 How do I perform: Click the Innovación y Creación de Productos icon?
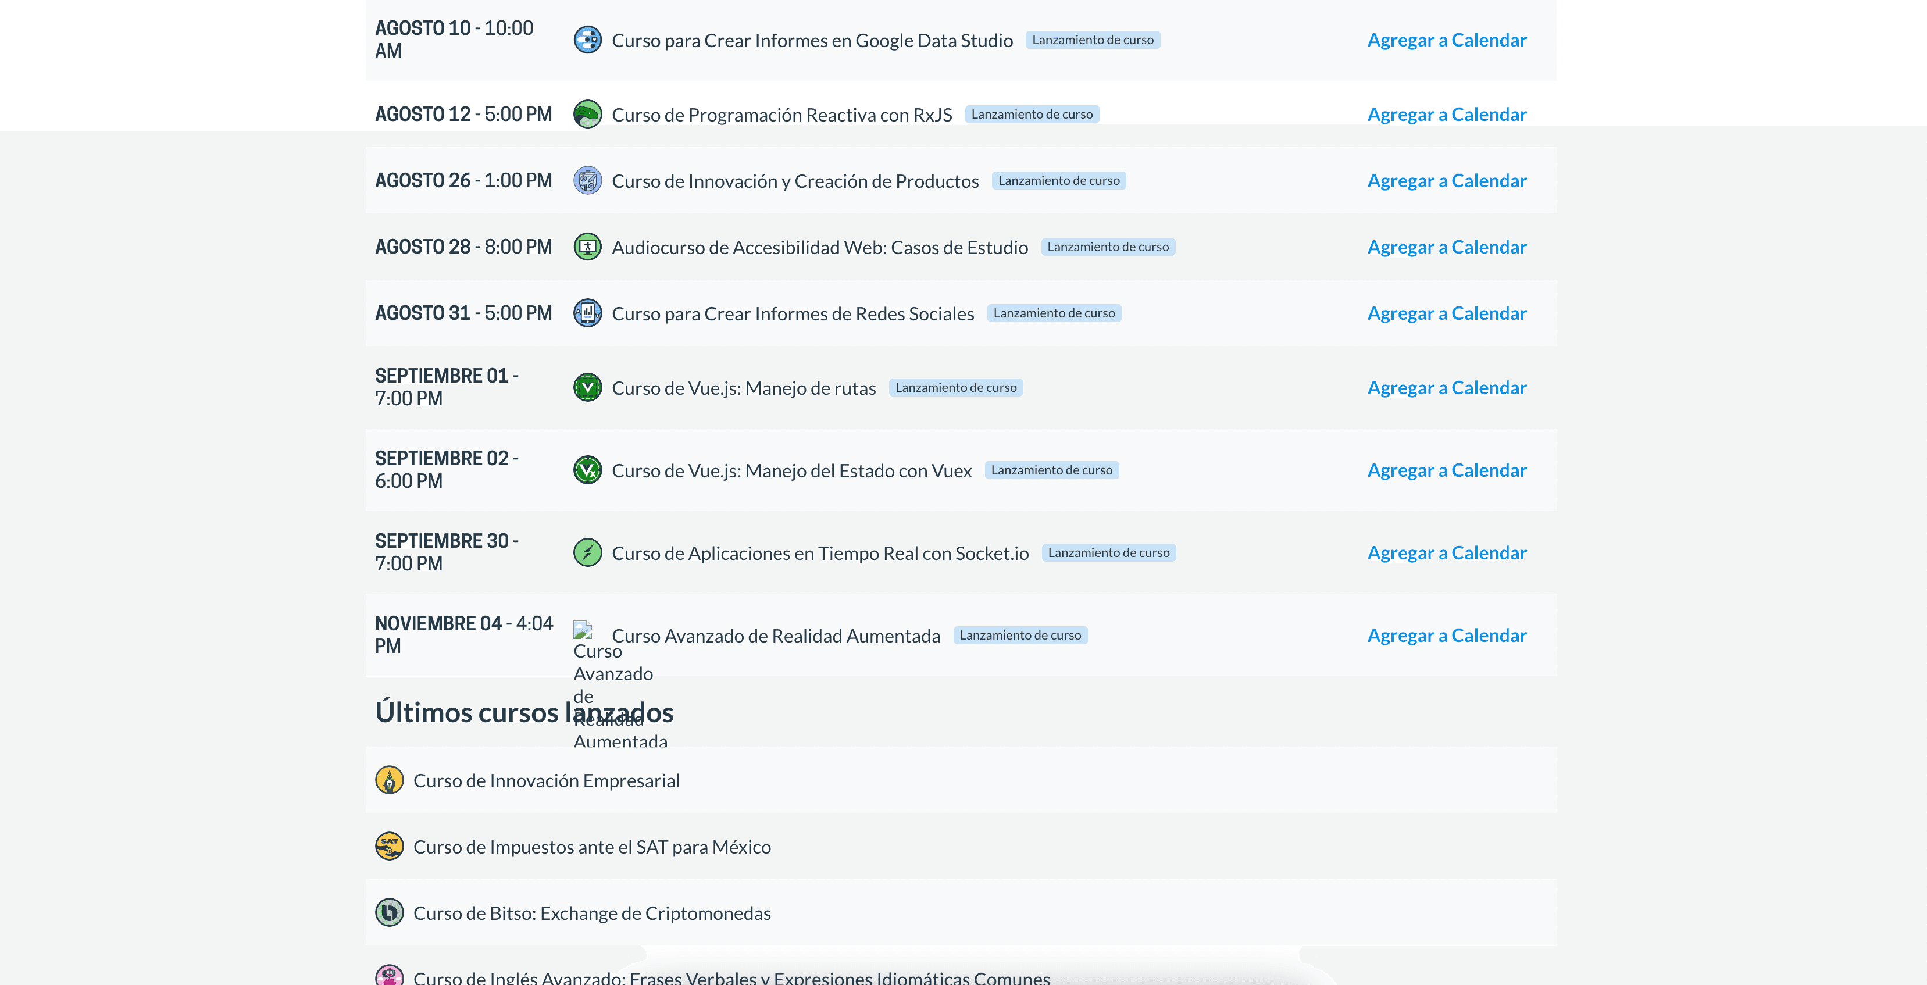(587, 181)
